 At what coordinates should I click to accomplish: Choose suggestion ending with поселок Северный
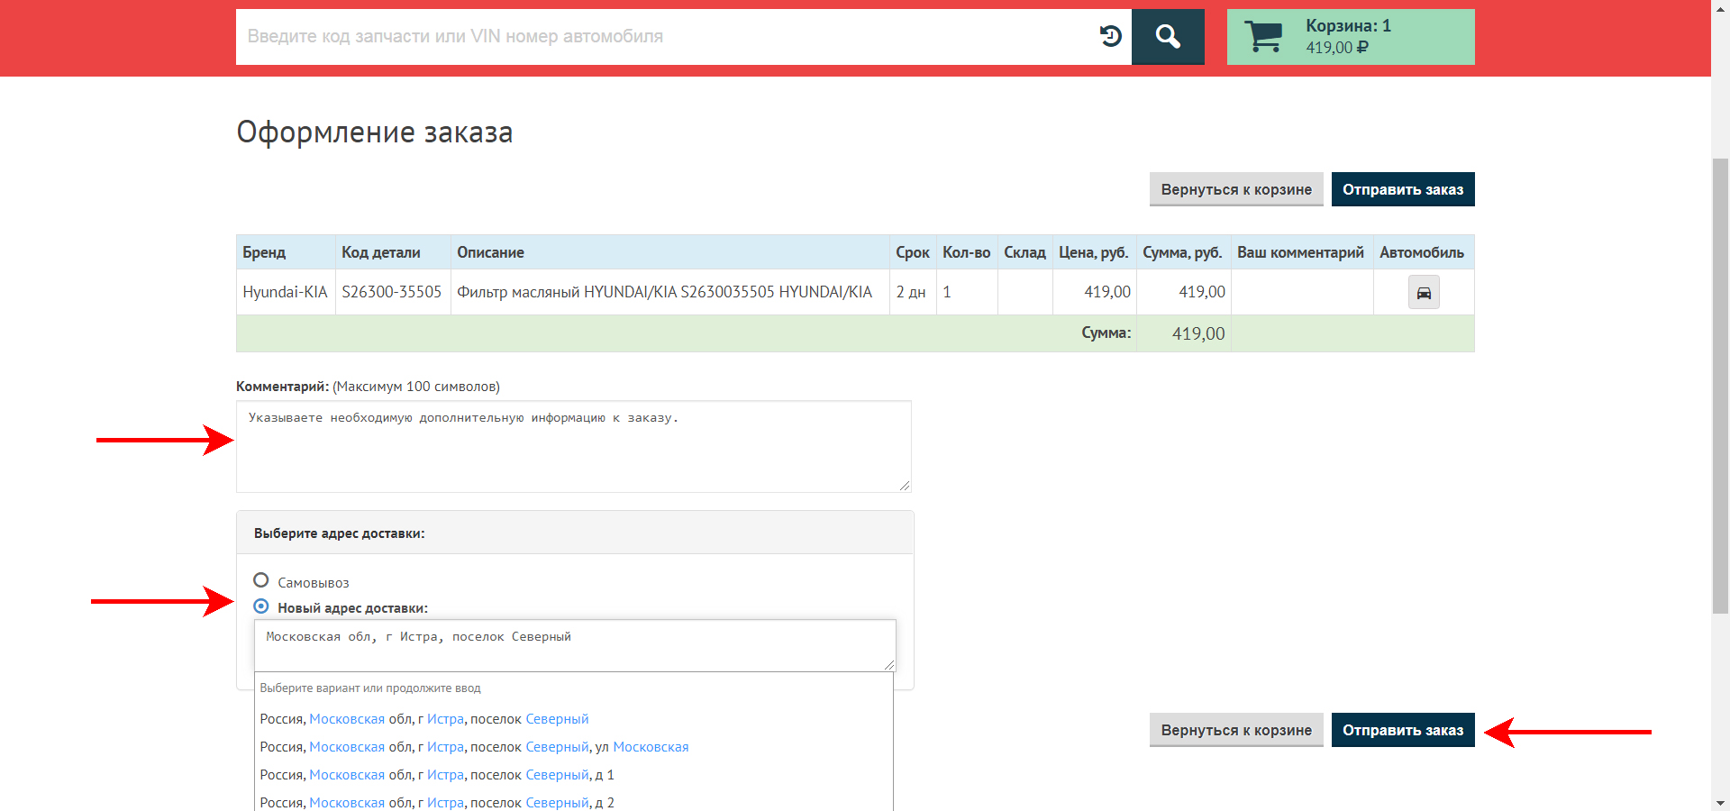574,719
